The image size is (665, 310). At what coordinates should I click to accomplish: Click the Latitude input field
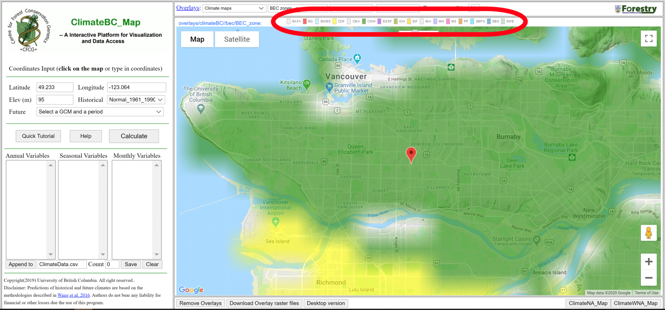coord(55,87)
